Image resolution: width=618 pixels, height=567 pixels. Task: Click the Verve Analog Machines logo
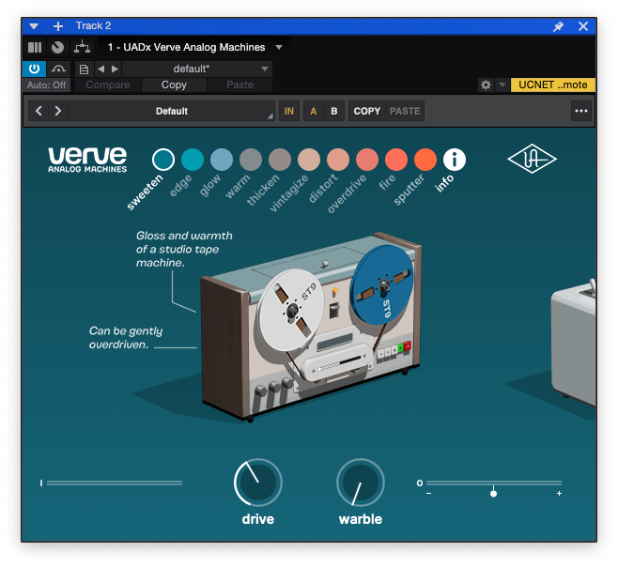(x=87, y=160)
